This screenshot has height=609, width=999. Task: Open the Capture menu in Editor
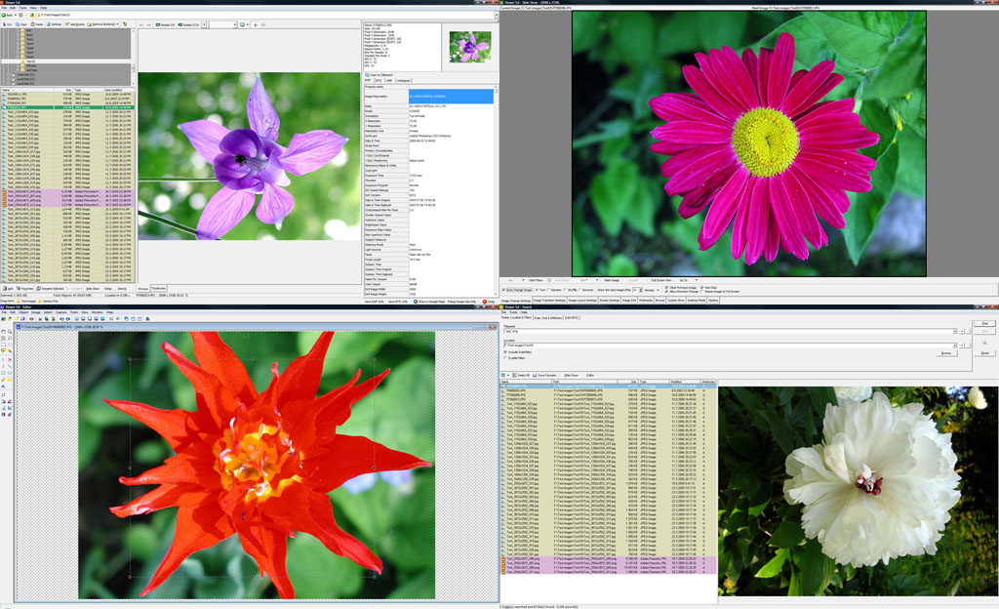[61, 312]
